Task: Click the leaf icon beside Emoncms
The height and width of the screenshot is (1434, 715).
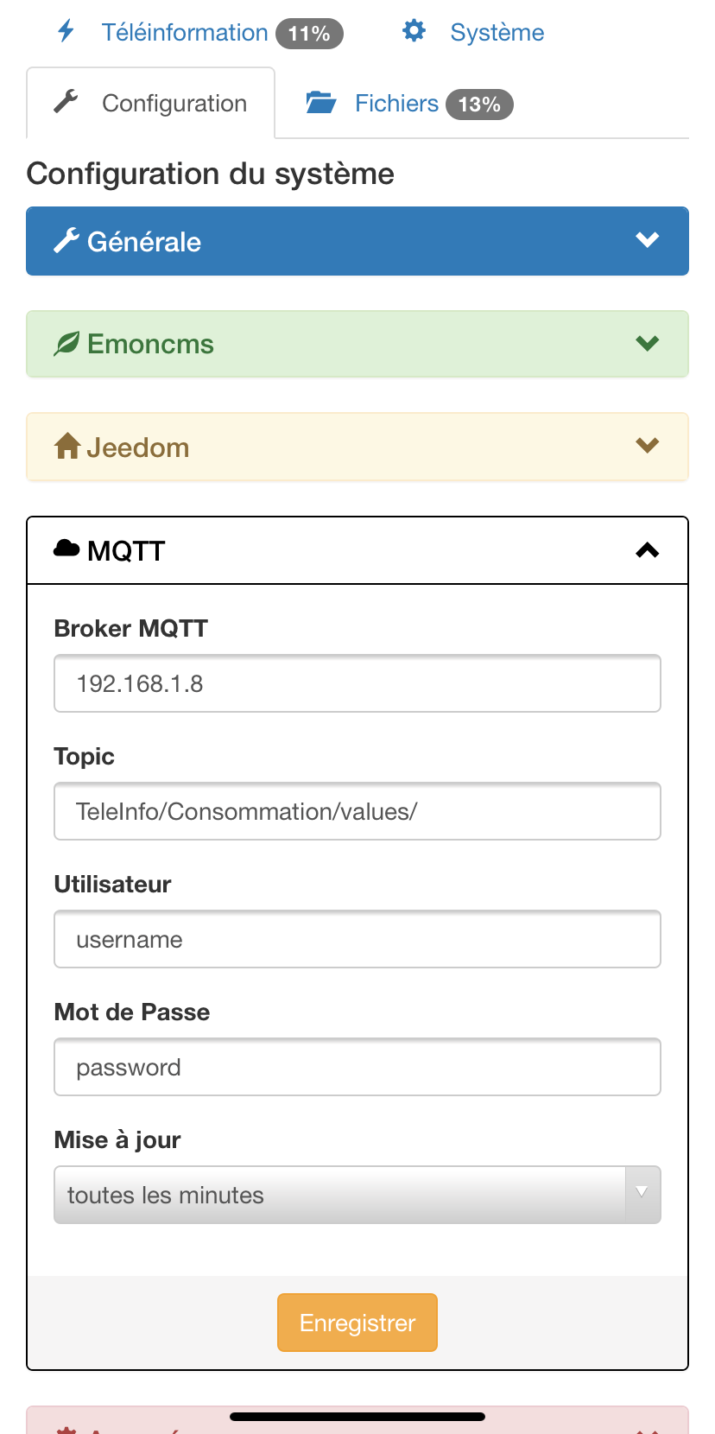Action: [x=66, y=343]
